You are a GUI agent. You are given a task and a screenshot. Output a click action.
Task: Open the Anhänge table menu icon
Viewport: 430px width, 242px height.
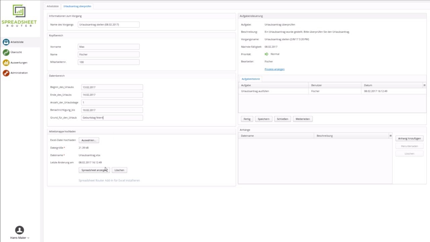coord(390,136)
